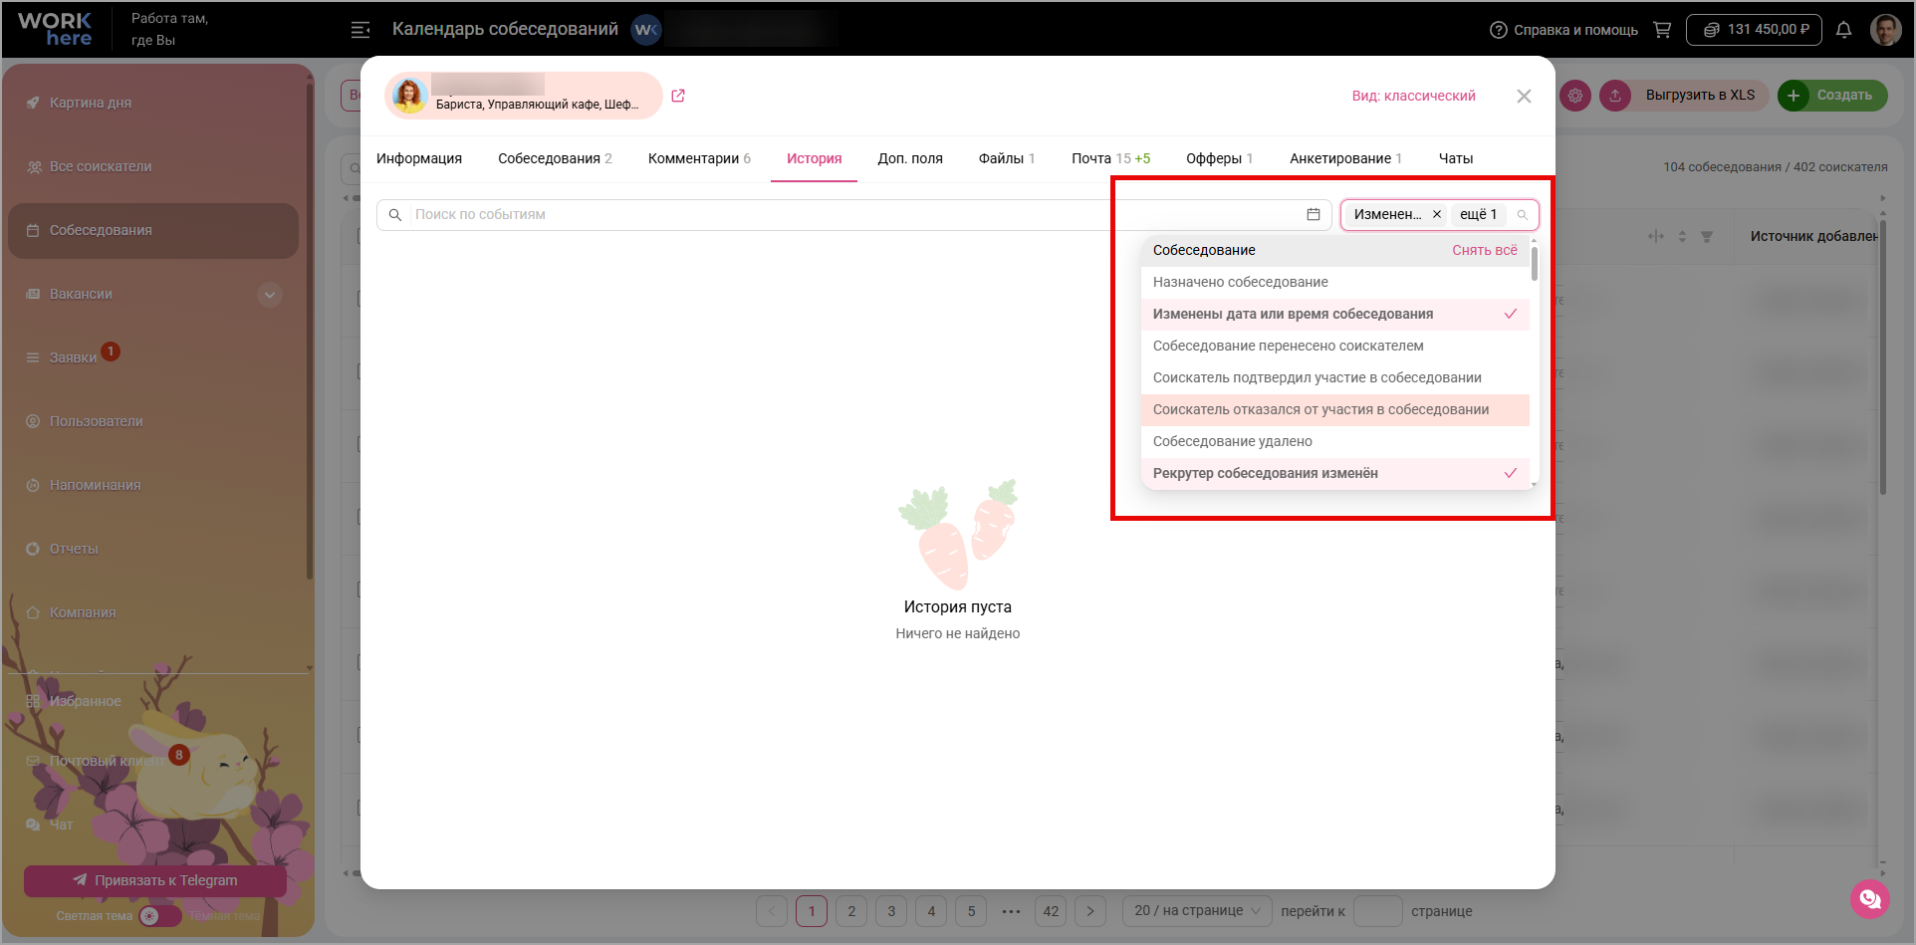1916x945 pixels.
Task: Click the "Снять всё" link
Action: point(1485,250)
